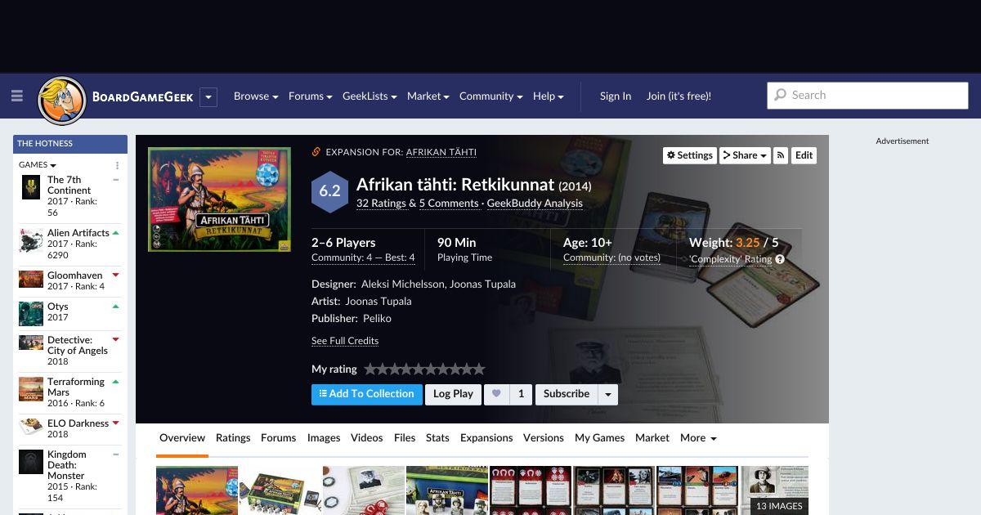Expand the More tab dropdown
This screenshot has width=981, height=515.
click(x=698, y=438)
